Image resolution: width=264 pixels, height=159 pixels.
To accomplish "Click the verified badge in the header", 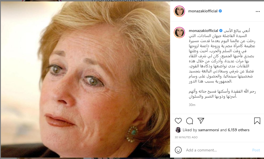I will (220, 11).
